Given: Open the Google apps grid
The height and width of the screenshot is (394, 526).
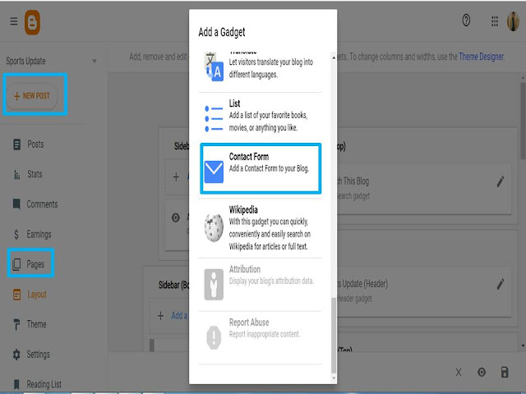Looking at the screenshot, I should click(x=495, y=21).
